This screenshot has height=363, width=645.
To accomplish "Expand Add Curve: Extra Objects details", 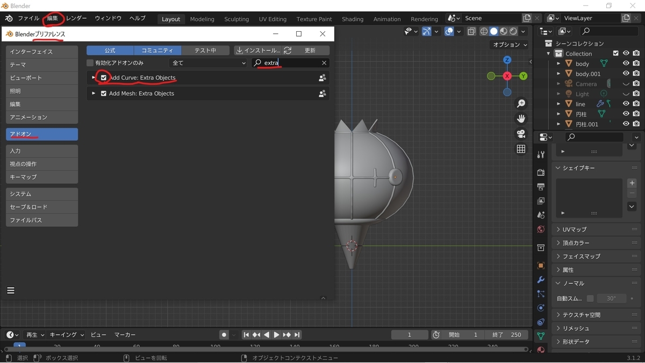I will click(94, 77).
